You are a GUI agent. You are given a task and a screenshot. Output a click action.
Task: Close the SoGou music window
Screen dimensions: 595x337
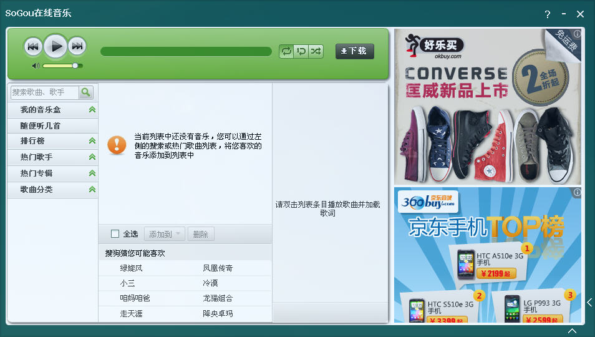point(580,14)
